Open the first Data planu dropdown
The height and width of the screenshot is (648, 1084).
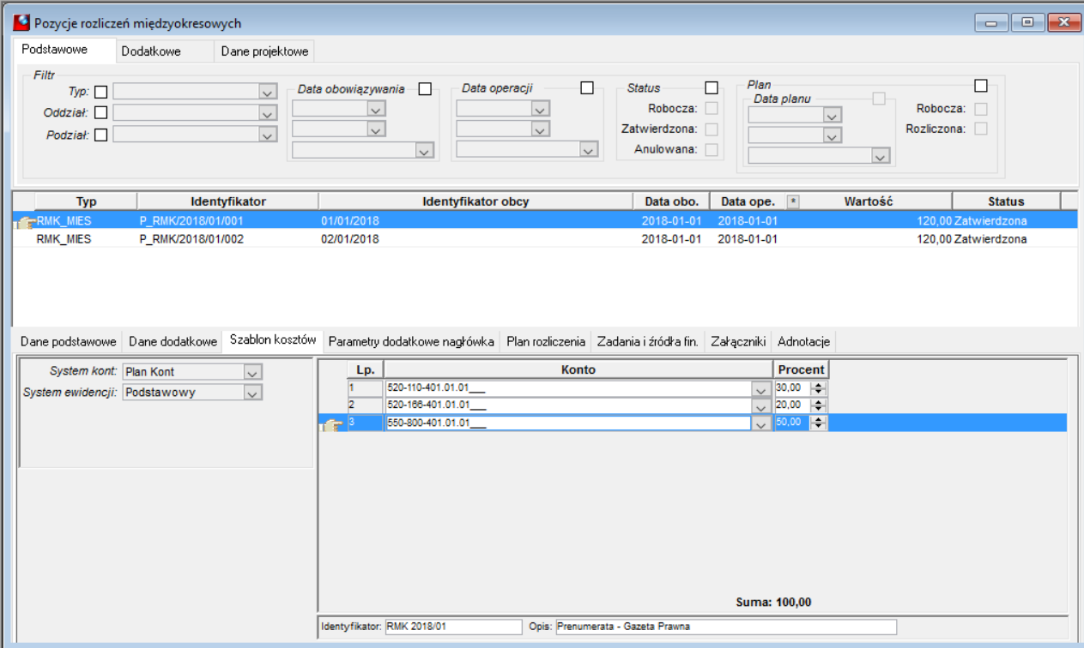tap(831, 115)
